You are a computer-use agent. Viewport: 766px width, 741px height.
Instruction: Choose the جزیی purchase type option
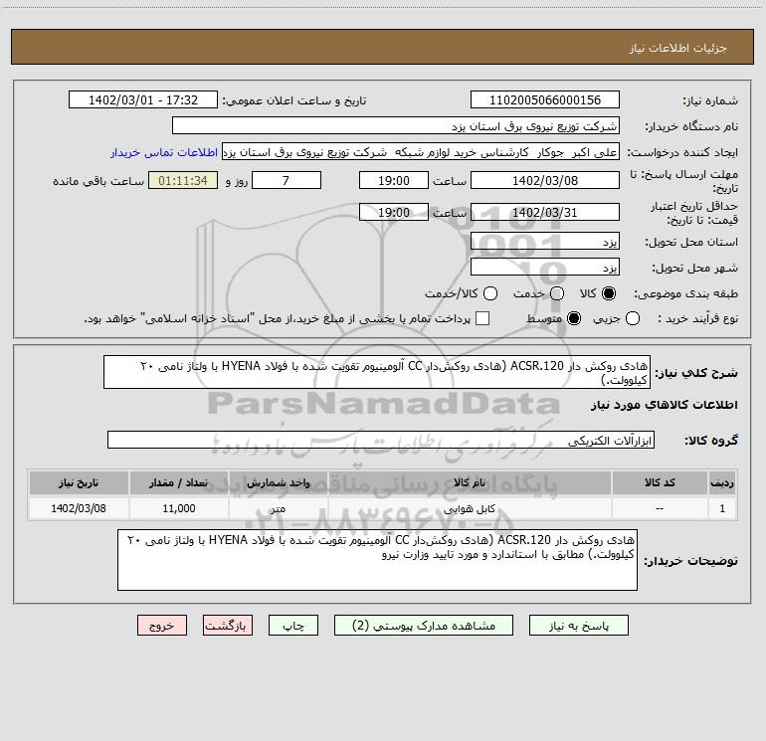(632, 318)
